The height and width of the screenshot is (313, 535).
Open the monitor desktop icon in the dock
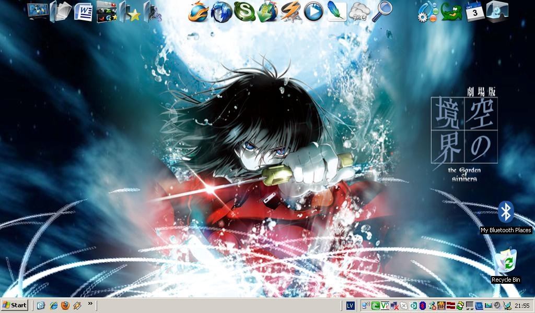click(x=38, y=11)
